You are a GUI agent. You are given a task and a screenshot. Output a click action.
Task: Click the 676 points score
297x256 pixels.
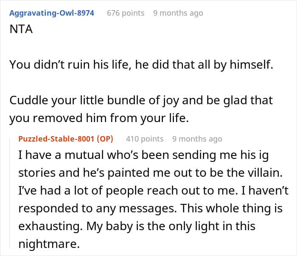pyautogui.click(x=125, y=13)
